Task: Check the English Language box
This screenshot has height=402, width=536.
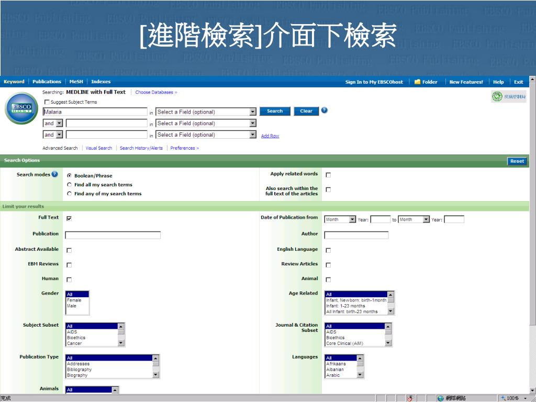Action: click(328, 250)
